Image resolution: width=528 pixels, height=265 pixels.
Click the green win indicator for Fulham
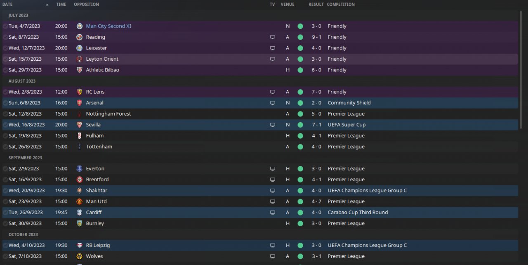[x=300, y=136]
